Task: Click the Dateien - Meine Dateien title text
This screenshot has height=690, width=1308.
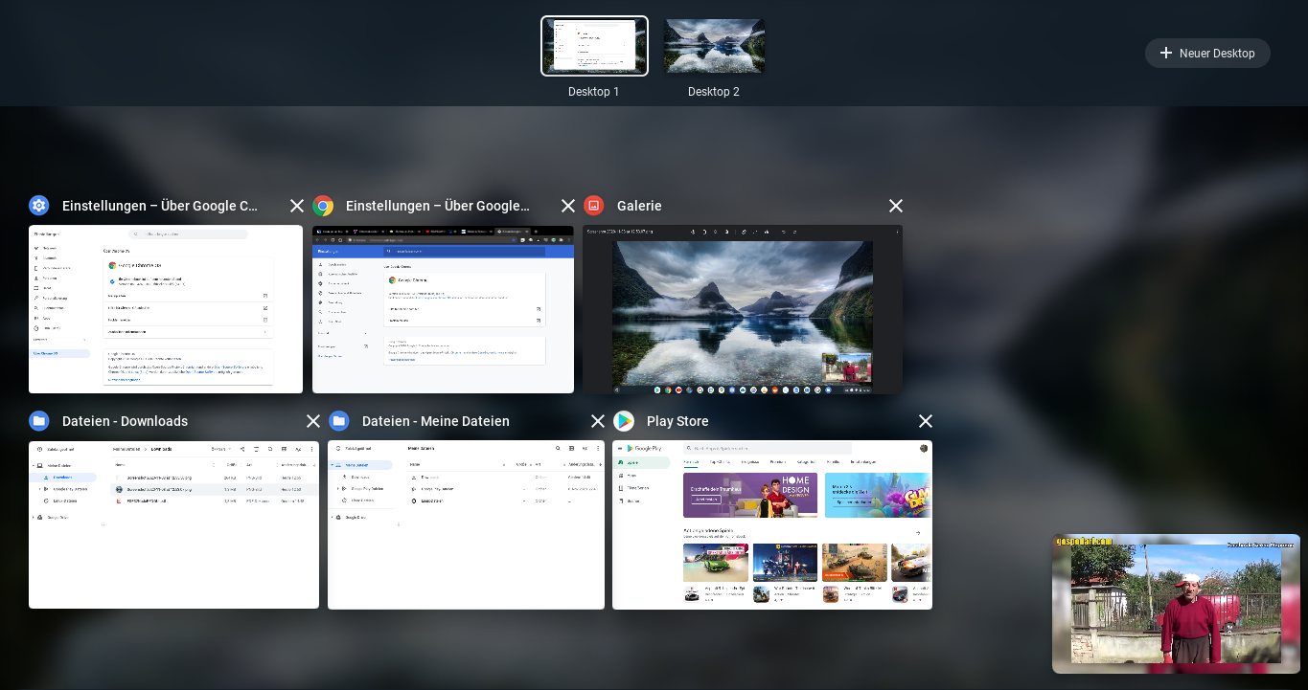Action: 436,421
